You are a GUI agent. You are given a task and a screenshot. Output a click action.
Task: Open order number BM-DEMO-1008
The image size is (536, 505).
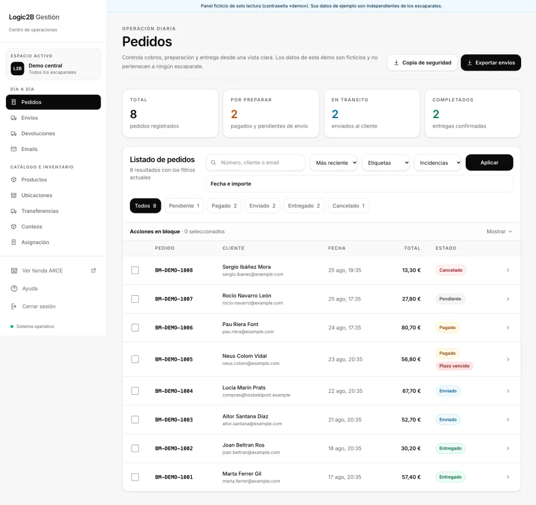click(174, 270)
